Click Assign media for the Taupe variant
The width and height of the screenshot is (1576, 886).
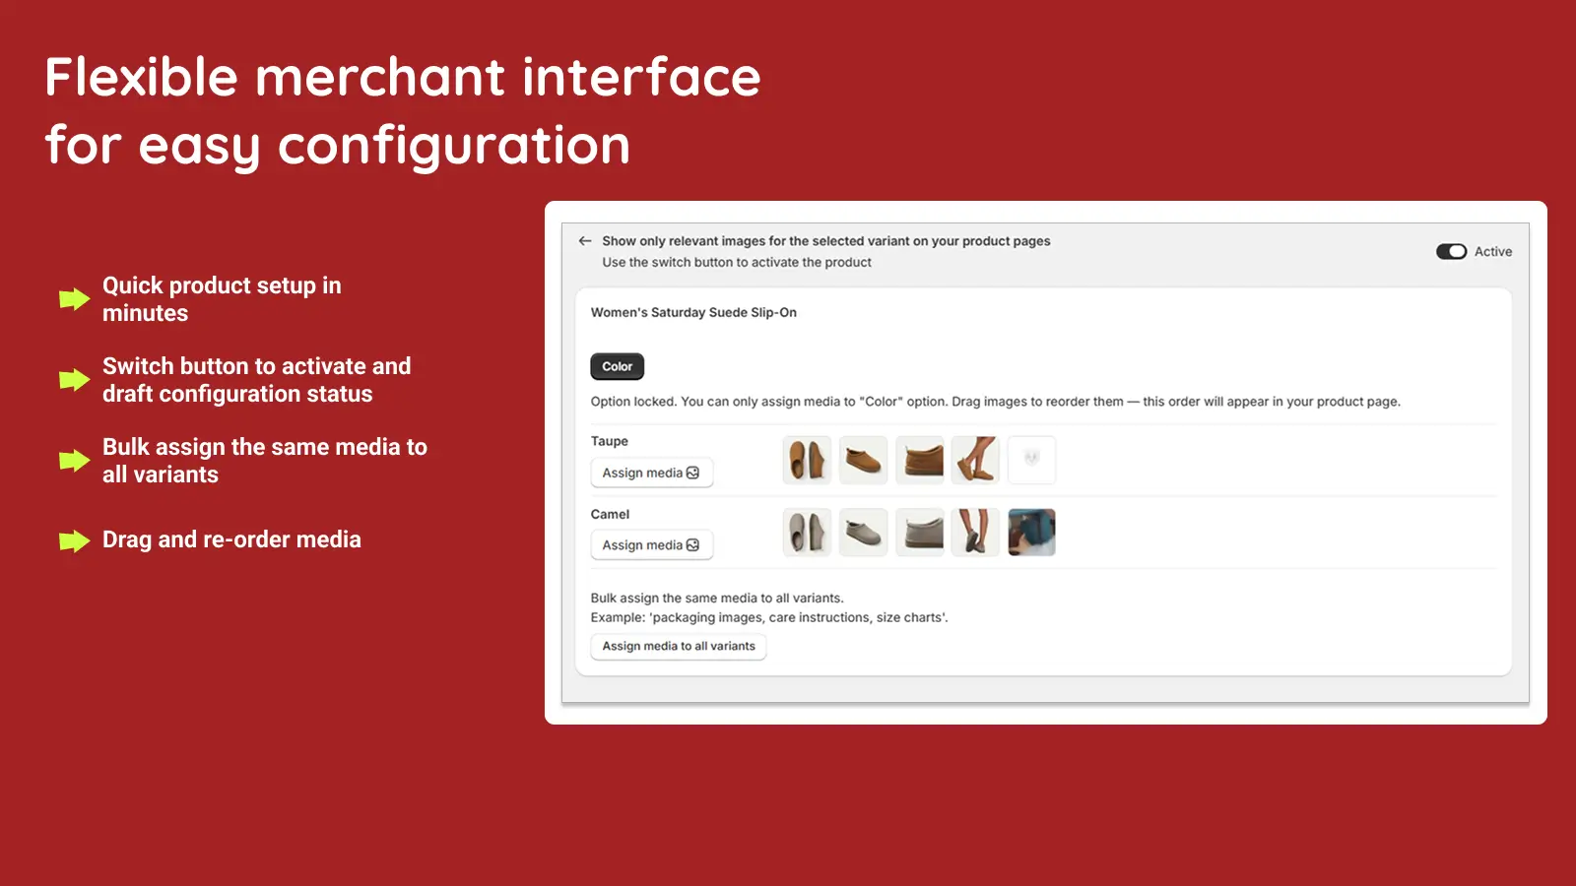point(651,474)
